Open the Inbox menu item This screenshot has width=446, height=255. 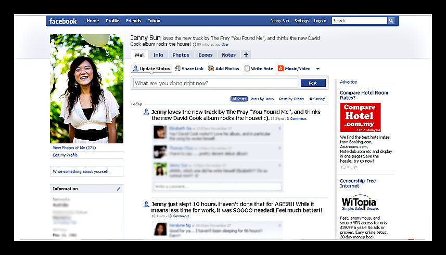[154, 21]
